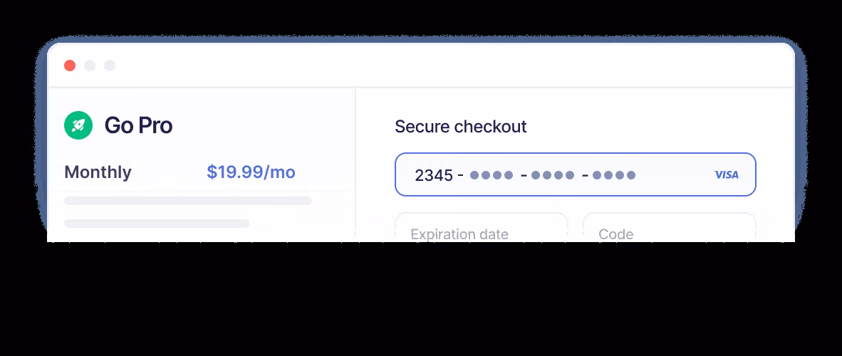Image resolution: width=842 pixels, height=356 pixels.
Task: Select the Monthly billing label
Action: 98,172
